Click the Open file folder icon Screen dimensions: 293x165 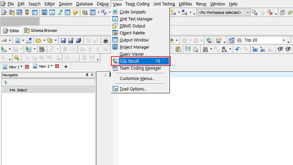pos(38,40)
